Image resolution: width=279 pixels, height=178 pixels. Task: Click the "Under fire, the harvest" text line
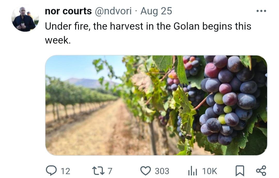click(x=94, y=26)
